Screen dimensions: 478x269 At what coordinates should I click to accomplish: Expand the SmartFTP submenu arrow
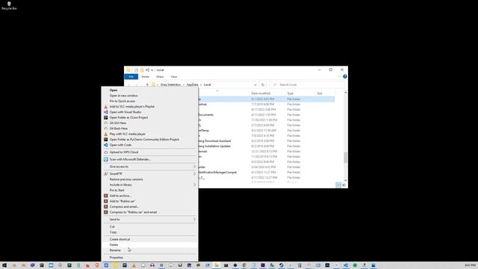[x=194, y=174]
